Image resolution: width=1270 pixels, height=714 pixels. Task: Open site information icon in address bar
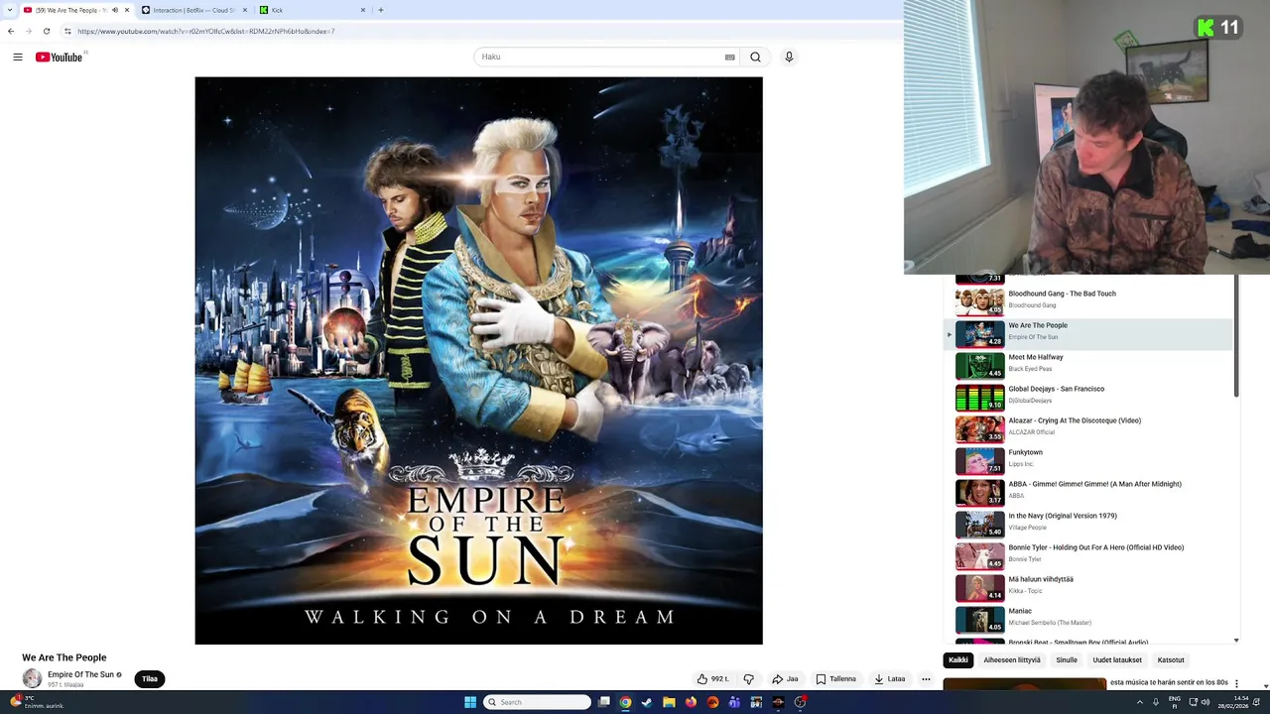tap(67, 31)
